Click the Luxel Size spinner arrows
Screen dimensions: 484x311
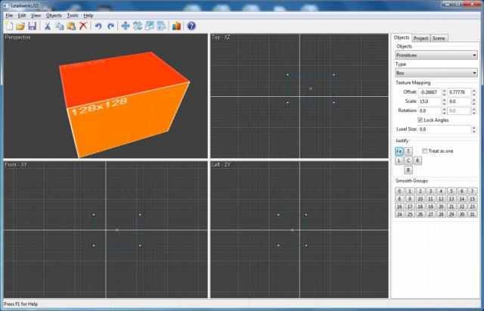tap(474, 129)
